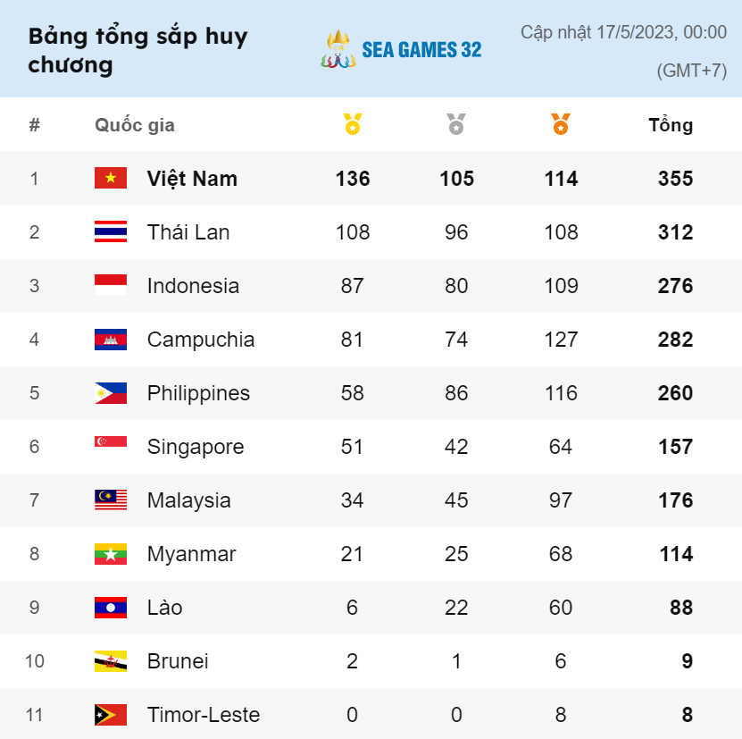The width and height of the screenshot is (742, 739).
Task: Click the Philippines flag icon
Action: [x=111, y=392]
